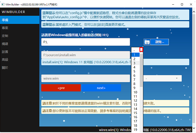This screenshot has height=133, width=196.
Task: Click the WIMBUILDER sidebar title
Action: [x=14, y=12]
